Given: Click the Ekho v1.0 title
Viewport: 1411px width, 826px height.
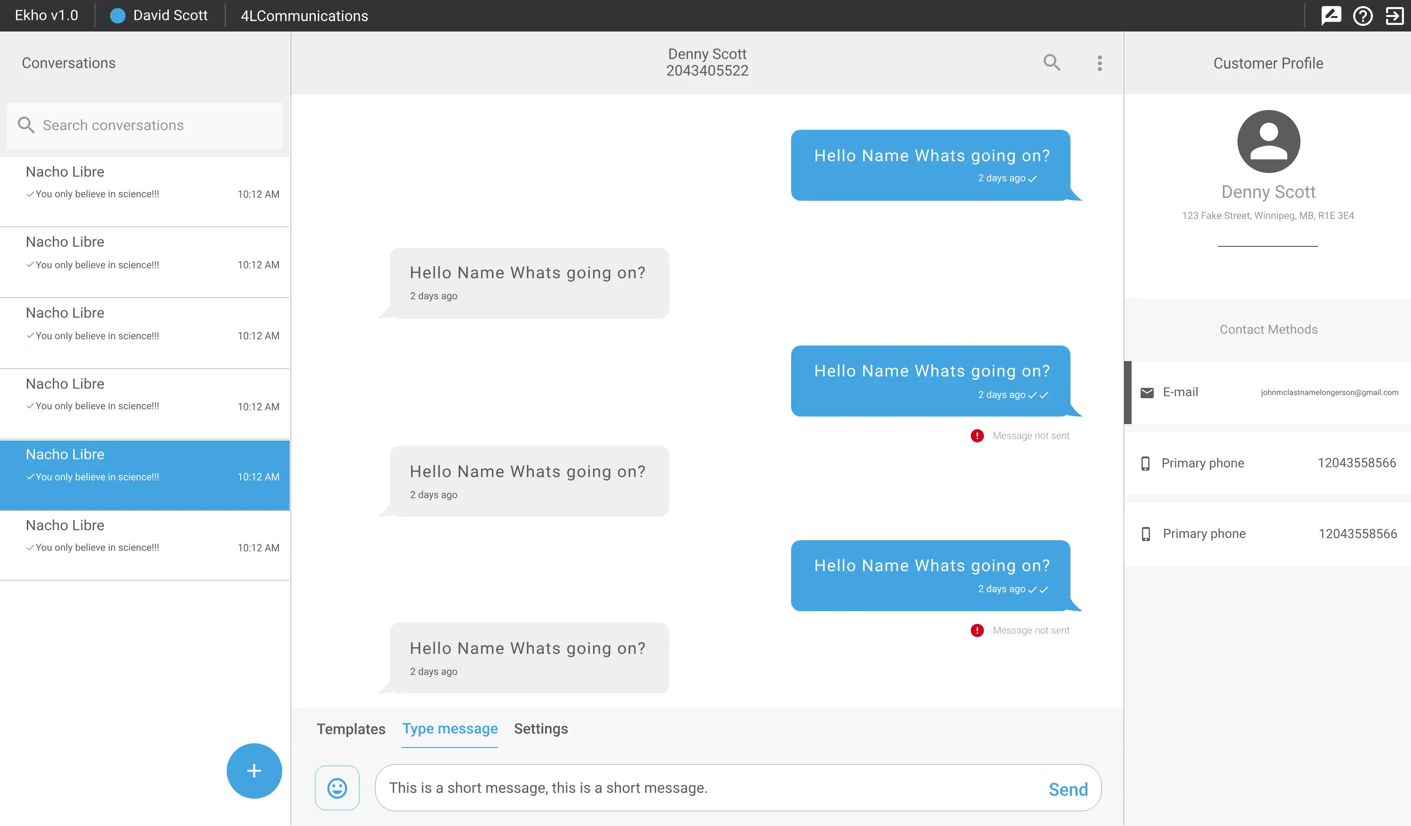Looking at the screenshot, I should tap(47, 15).
